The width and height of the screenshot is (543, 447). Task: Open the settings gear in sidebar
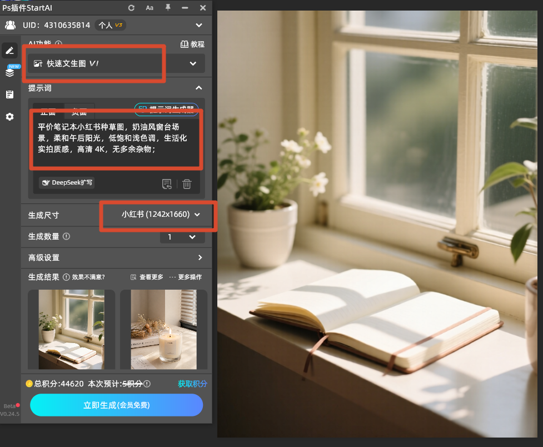9,117
